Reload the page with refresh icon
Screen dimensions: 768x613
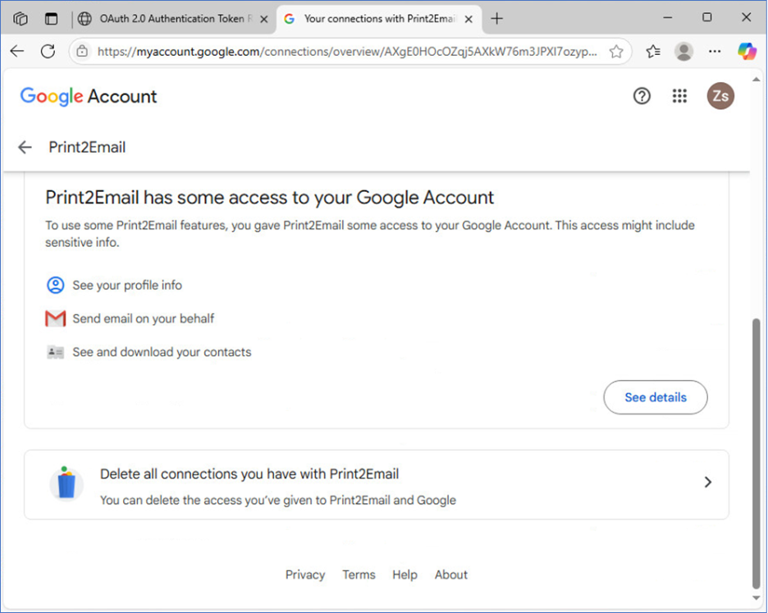(48, 51)
